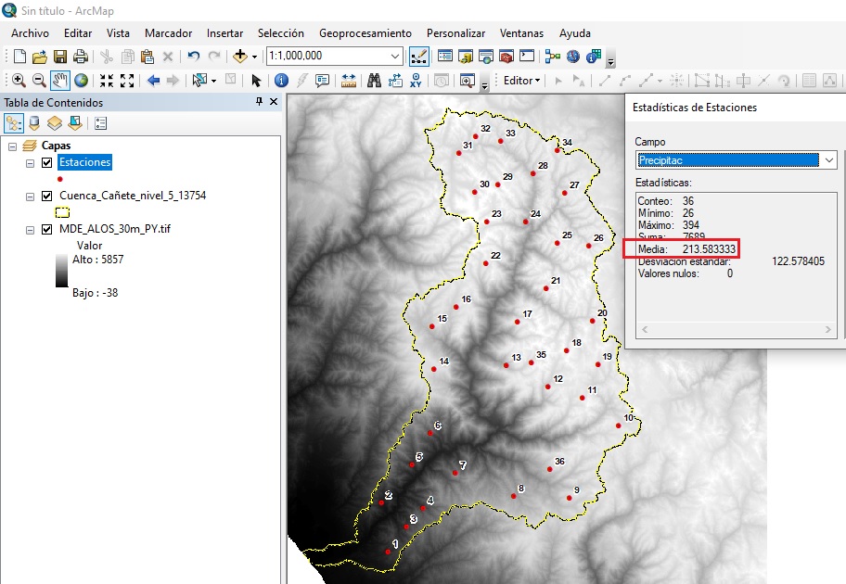Activate the Pan hand tool
Screen dimensions: 846x584
click(60, 81)
